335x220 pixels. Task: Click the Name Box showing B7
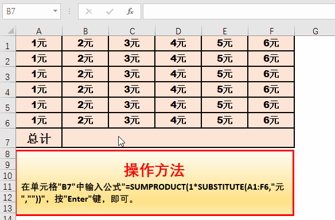point(32,11)
